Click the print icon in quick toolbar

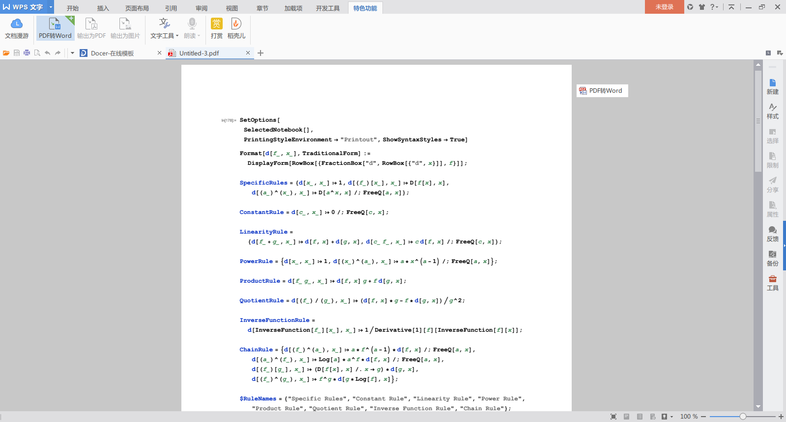point(27,53)
